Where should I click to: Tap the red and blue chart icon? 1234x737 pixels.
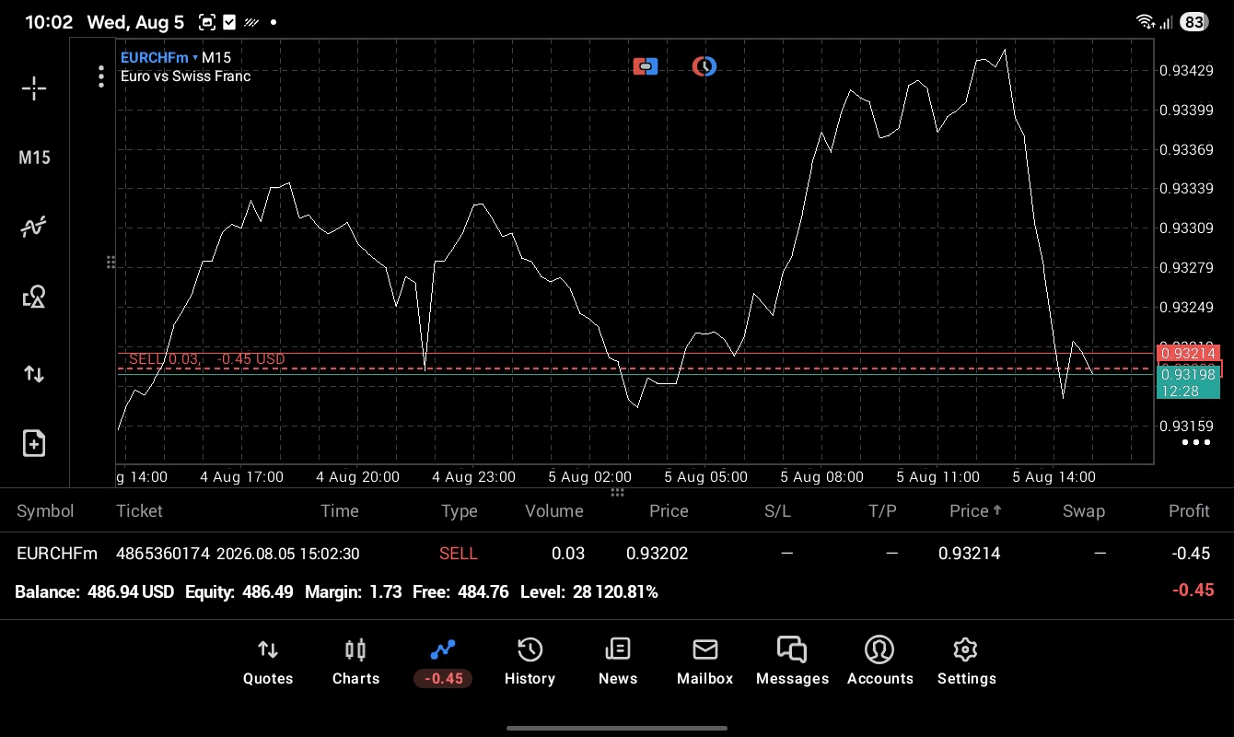(x=646, y=66)
